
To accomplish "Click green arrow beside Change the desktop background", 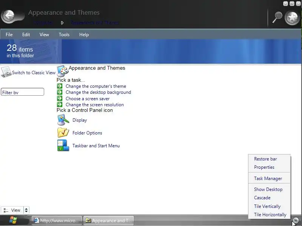I will coord(60,92).
